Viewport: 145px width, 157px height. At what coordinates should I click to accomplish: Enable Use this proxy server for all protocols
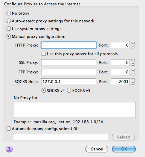[44, 54]
